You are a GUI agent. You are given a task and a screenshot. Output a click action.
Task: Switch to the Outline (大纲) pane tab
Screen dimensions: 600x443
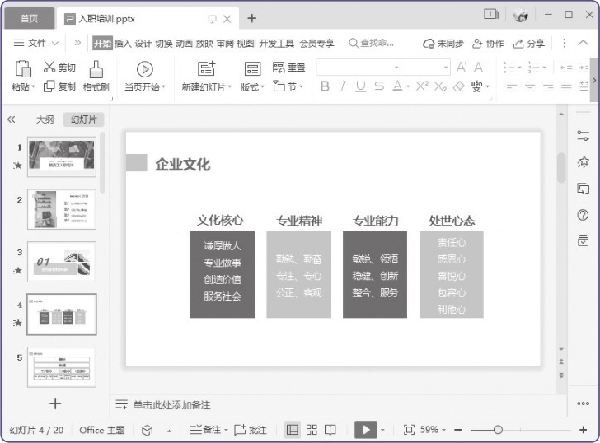[45, 119]
